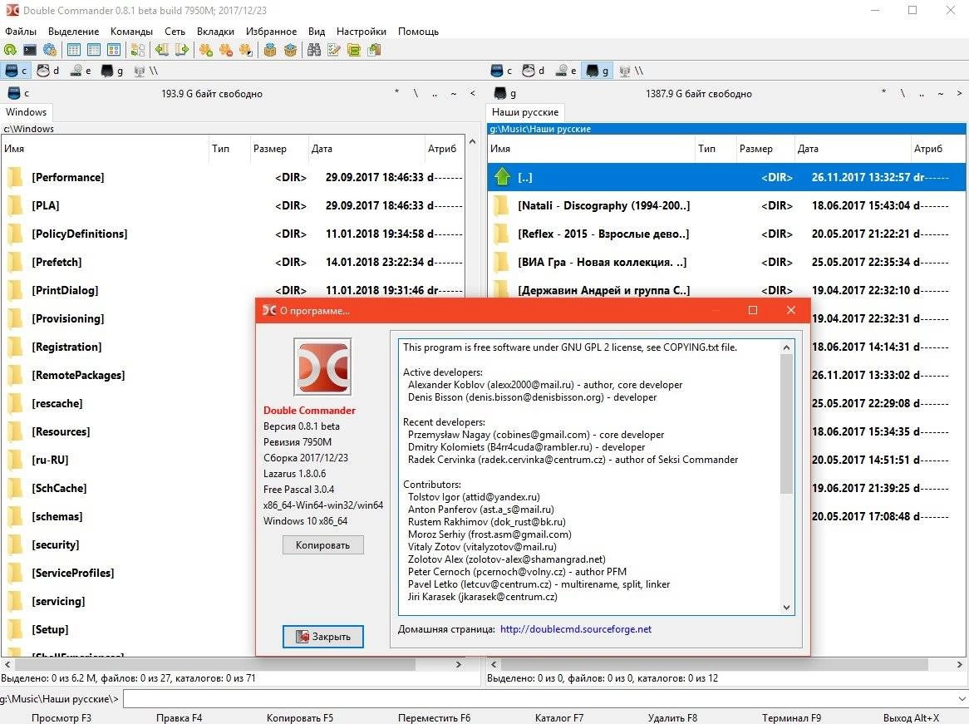Screen dimensions: 969x724
Task: Click the Копировать button in About dialog
Action: click(322, 544)
